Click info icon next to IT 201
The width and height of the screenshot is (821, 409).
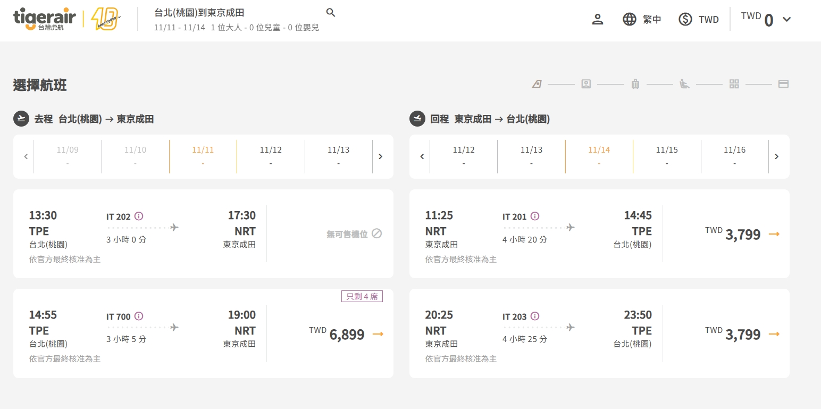[x=535, y=216]
